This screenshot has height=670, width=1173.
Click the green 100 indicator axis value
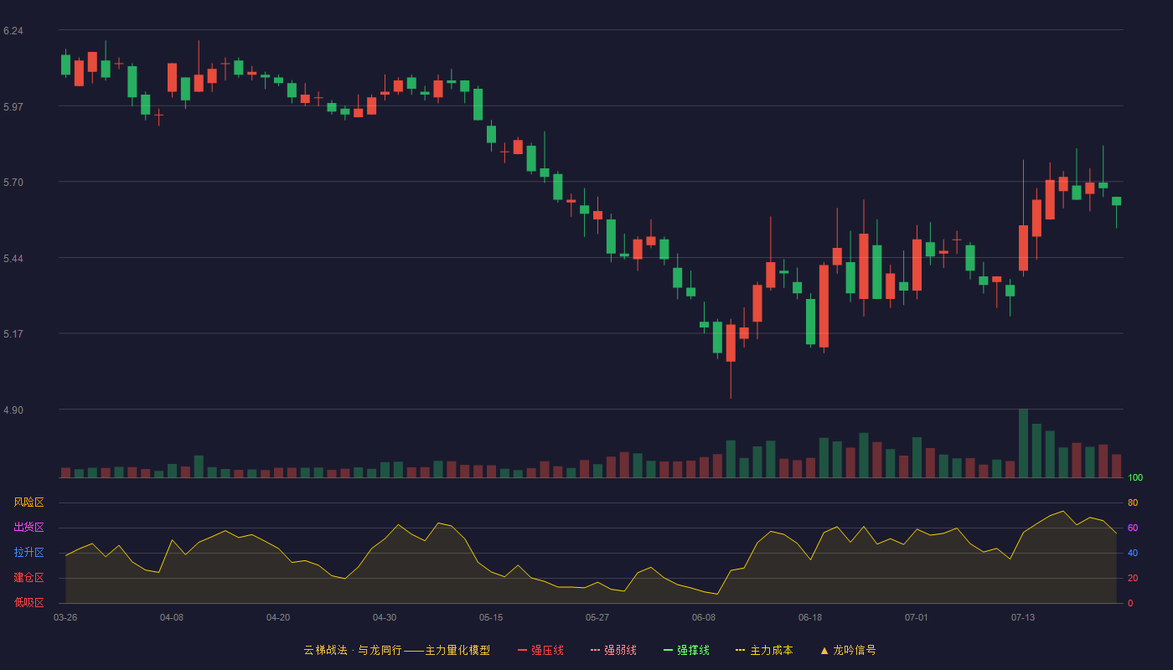coord(1135,478)
